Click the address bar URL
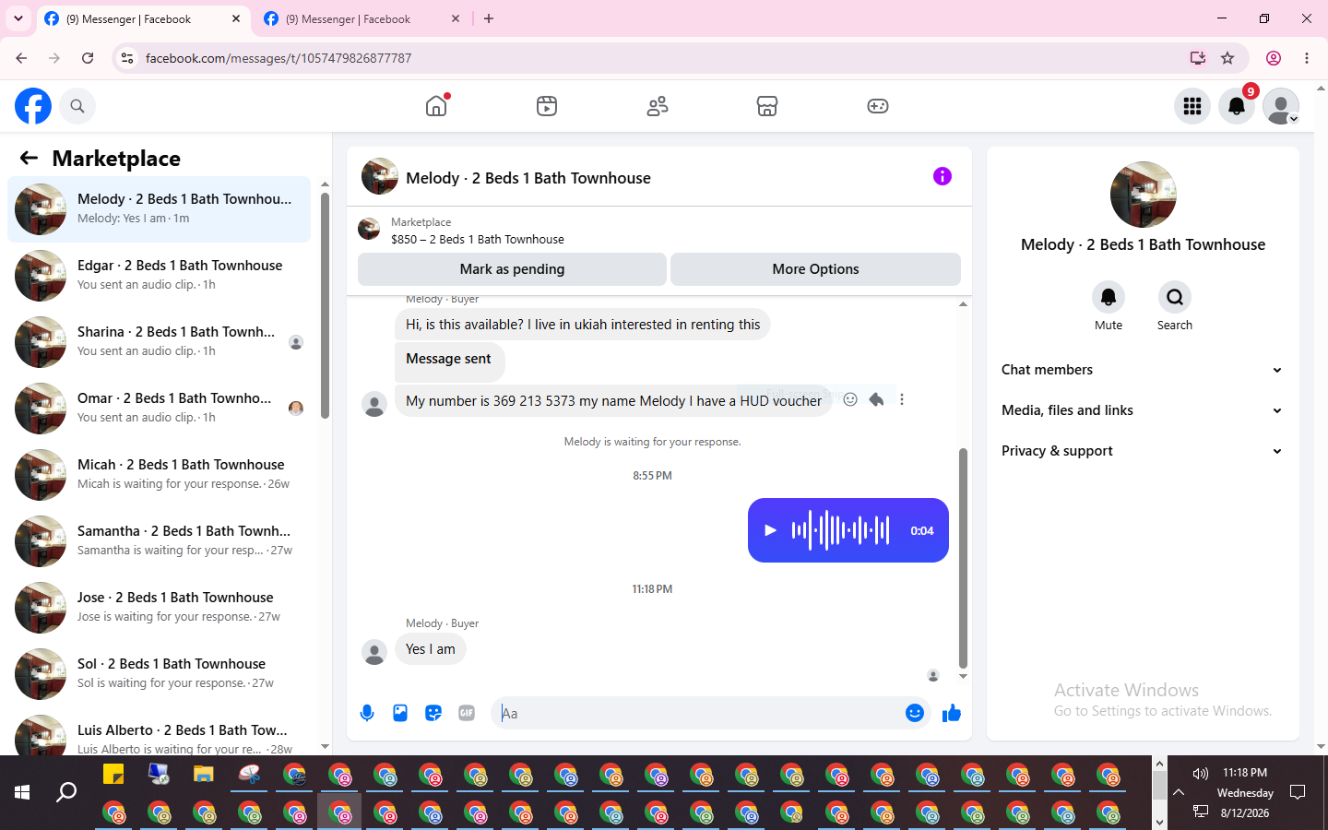Screen dimensions: 1328x830 (x=279, y=58)
